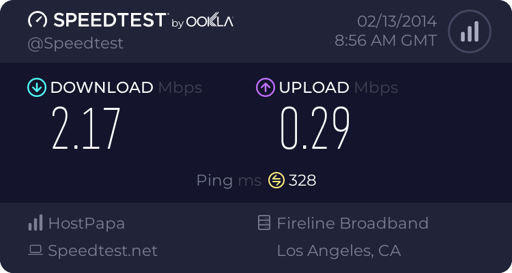The image size is (512, 273).
Task: Click the 0.29 upload speed value
Action: point(315,129)
